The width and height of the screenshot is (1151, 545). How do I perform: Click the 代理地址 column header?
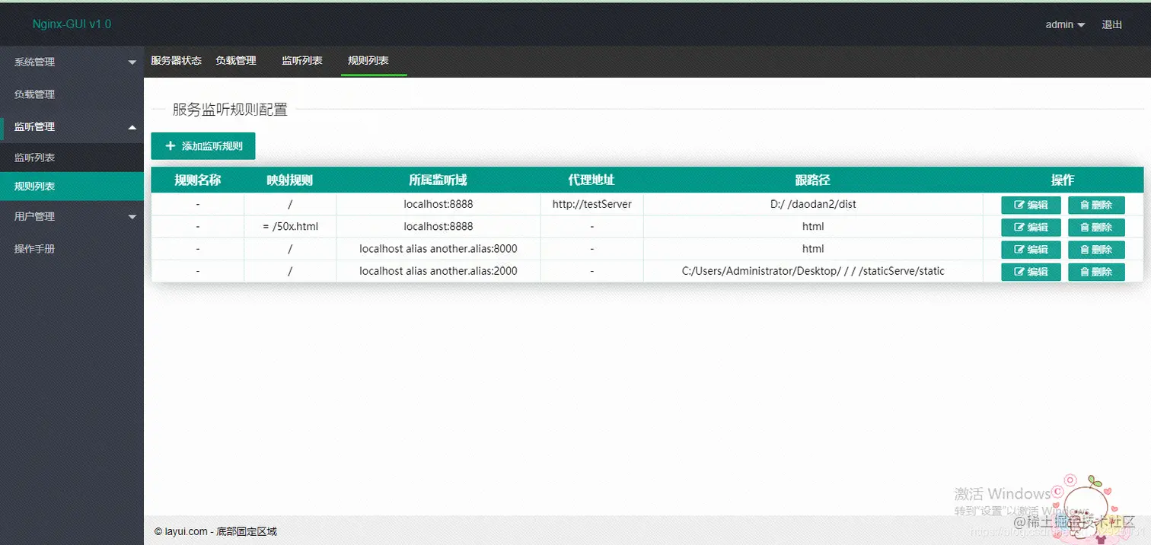click(x=592, y=180)
